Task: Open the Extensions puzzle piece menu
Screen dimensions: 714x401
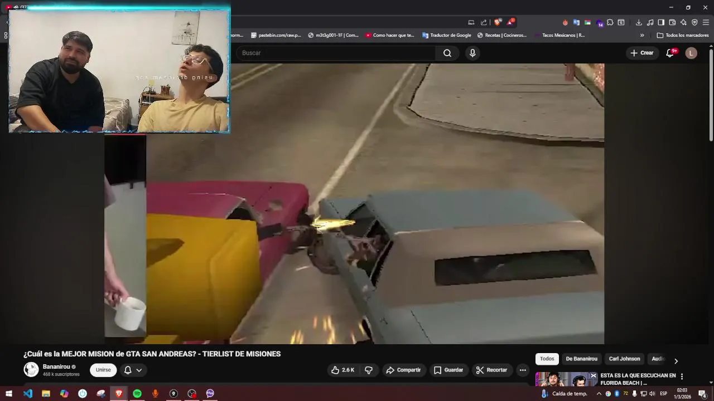Action: tap(610, 22)
